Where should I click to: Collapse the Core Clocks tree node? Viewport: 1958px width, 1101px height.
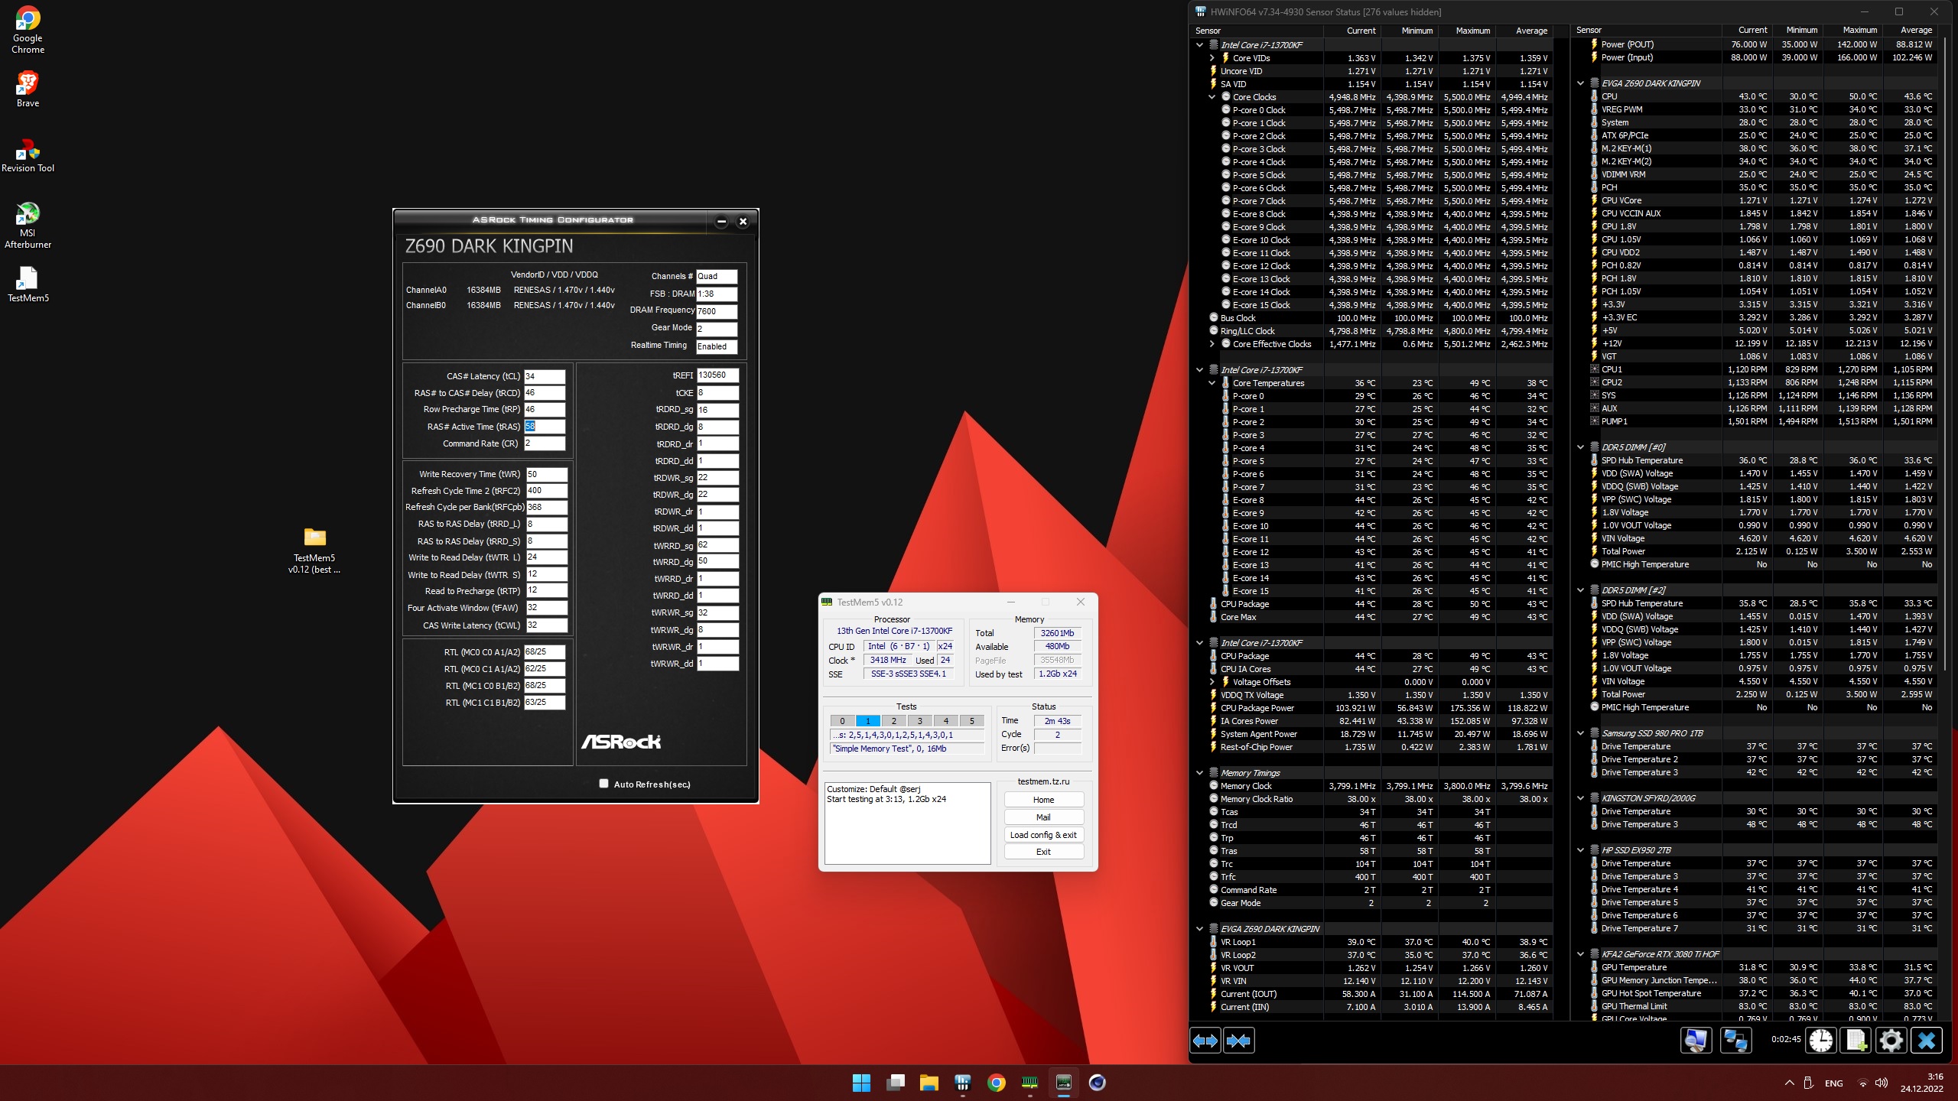click(1212, 97)
